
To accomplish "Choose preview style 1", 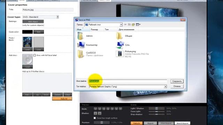I will 95,109.
